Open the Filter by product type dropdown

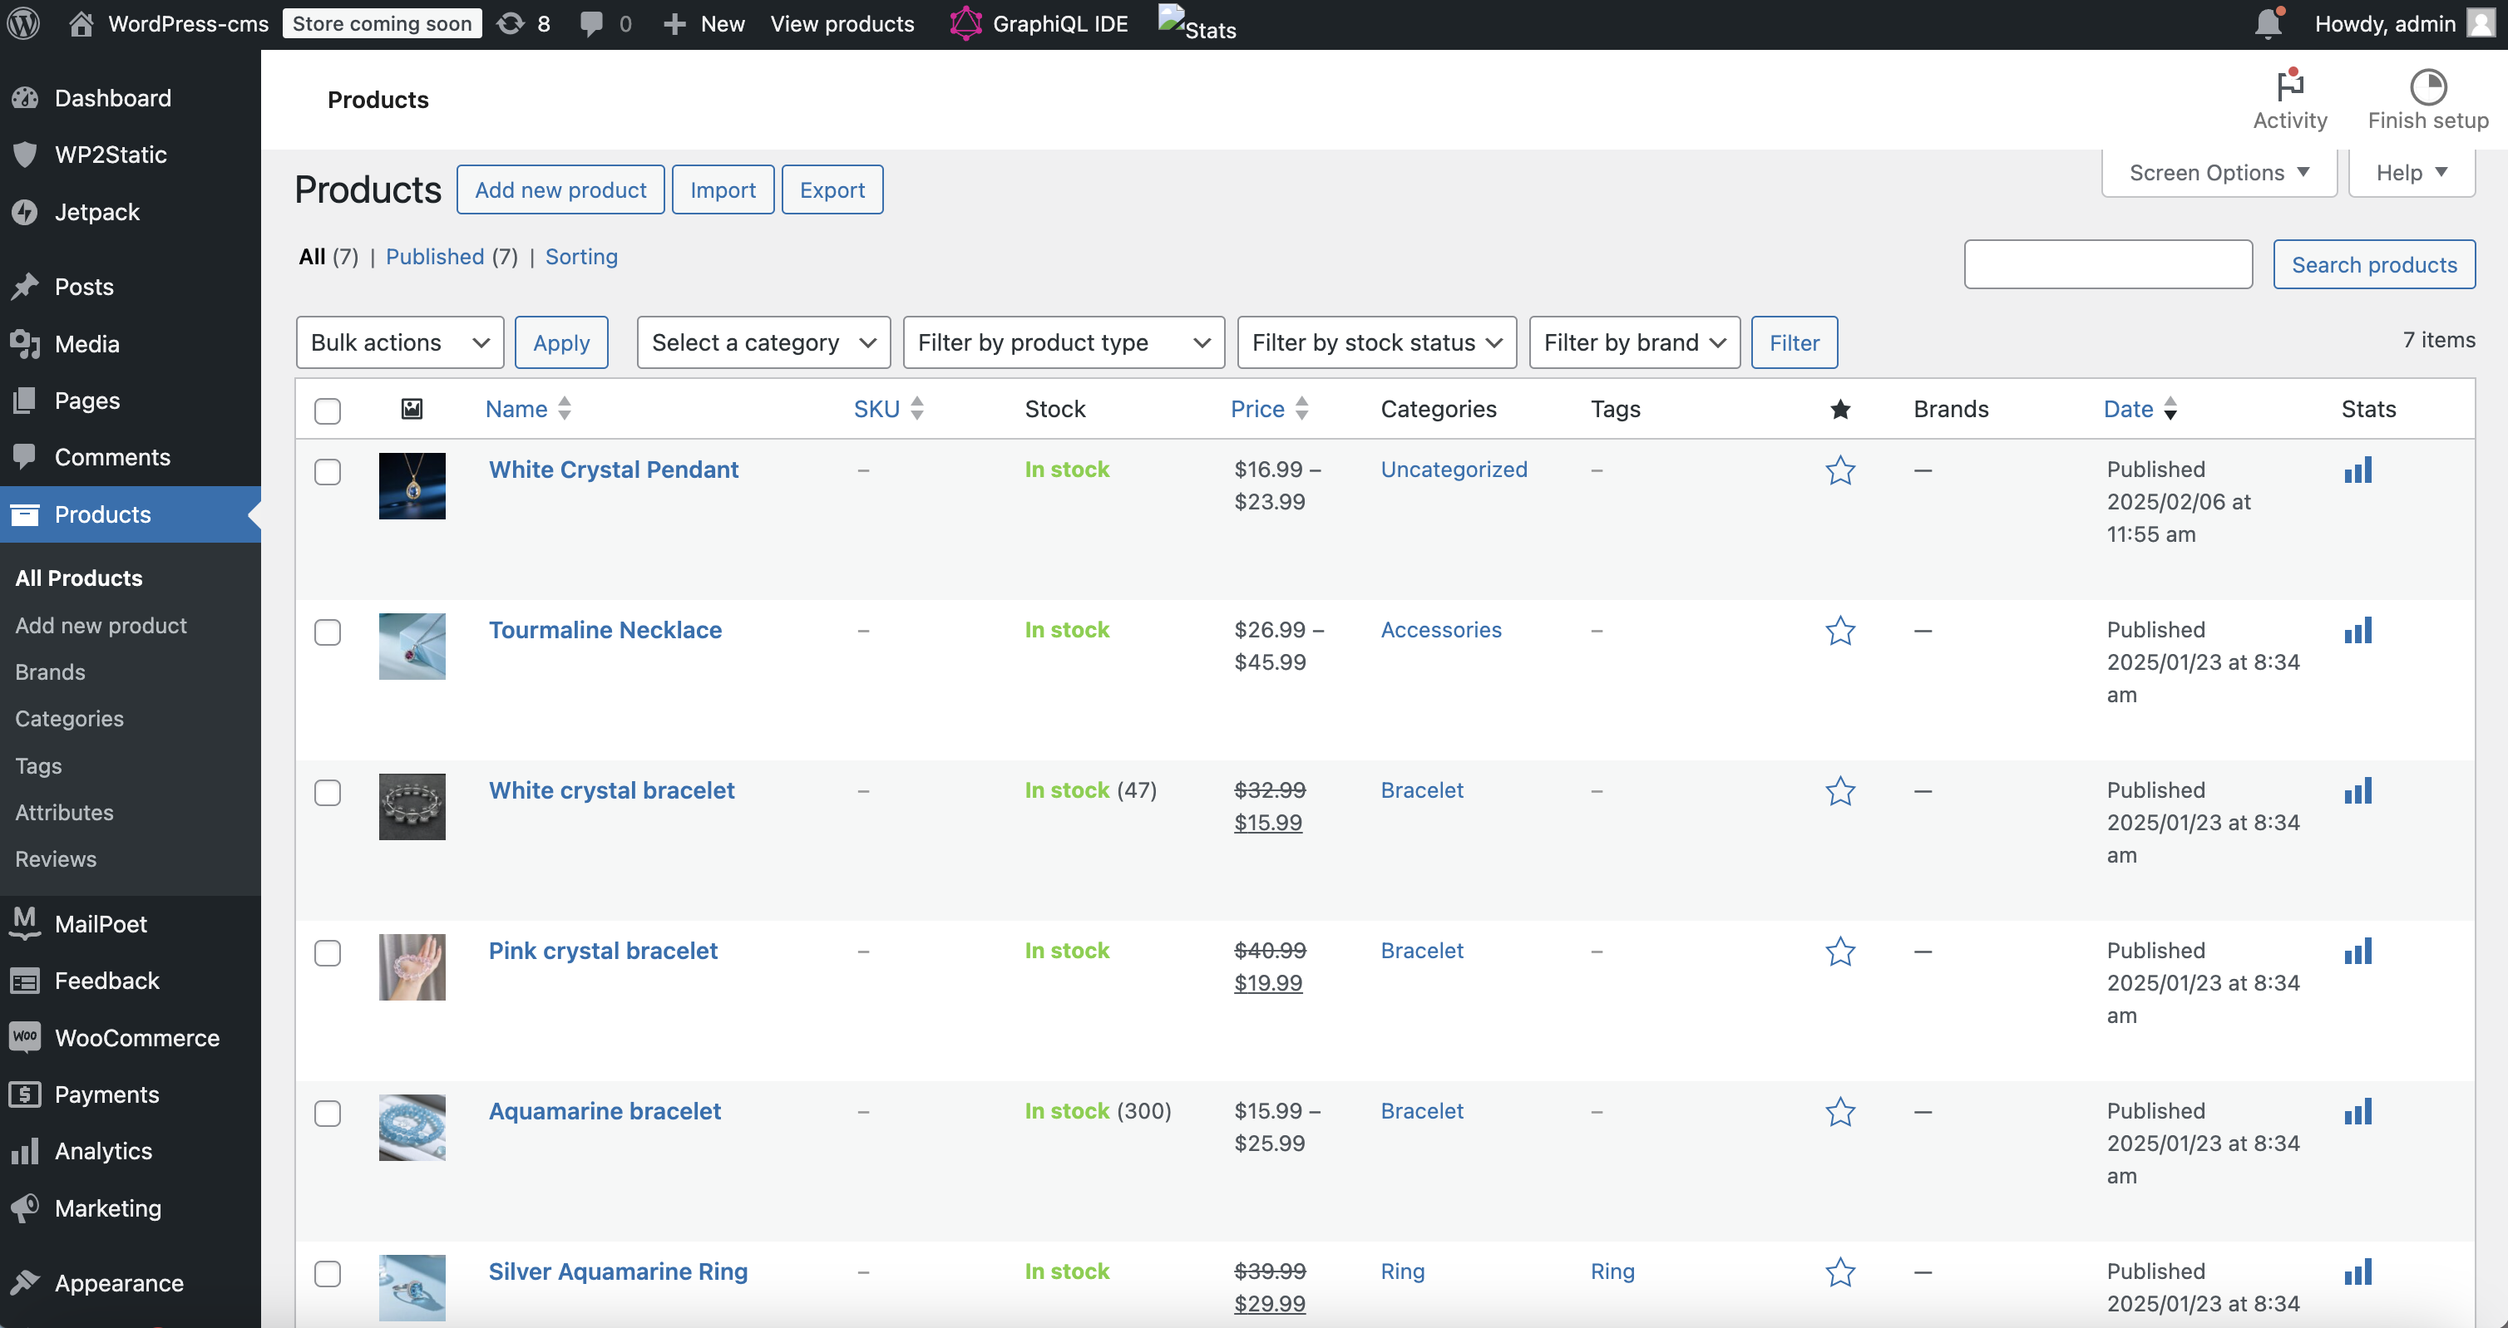pos(1064,342)
